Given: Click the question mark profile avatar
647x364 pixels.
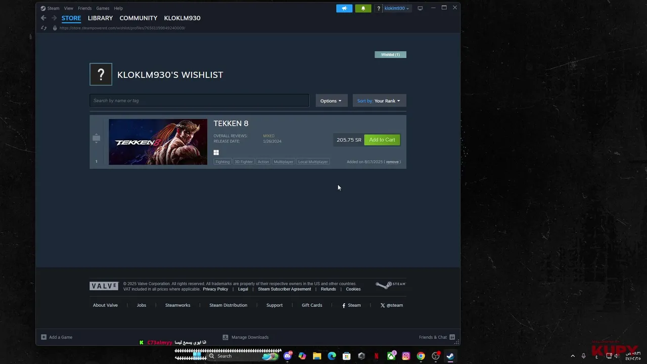Looking at the screenshot, I should point(101,74).
